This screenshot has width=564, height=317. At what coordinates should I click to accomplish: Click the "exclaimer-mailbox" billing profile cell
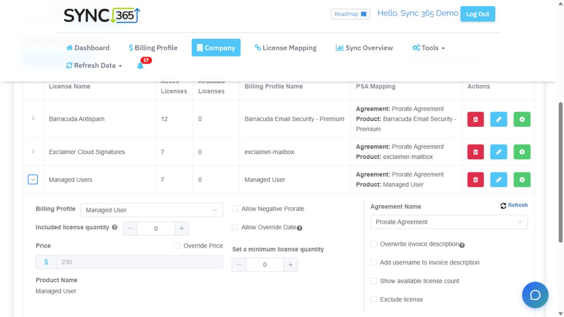point(269,152)
